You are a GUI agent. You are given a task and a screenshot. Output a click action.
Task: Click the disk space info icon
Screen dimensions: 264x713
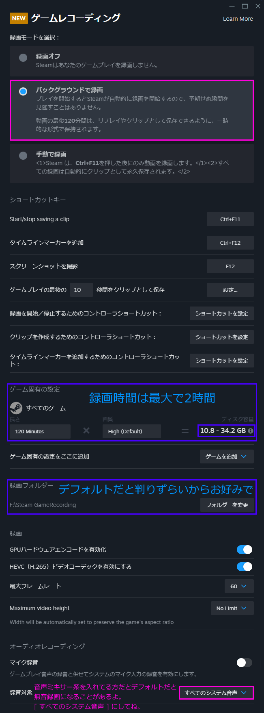click(251, 431)
